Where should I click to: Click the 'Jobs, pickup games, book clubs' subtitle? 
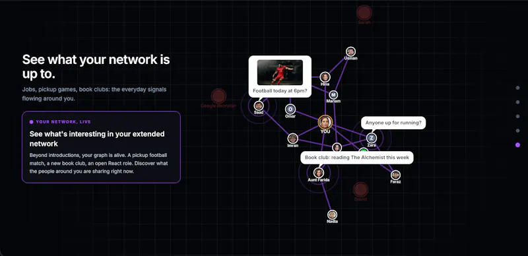pos(94,94)
